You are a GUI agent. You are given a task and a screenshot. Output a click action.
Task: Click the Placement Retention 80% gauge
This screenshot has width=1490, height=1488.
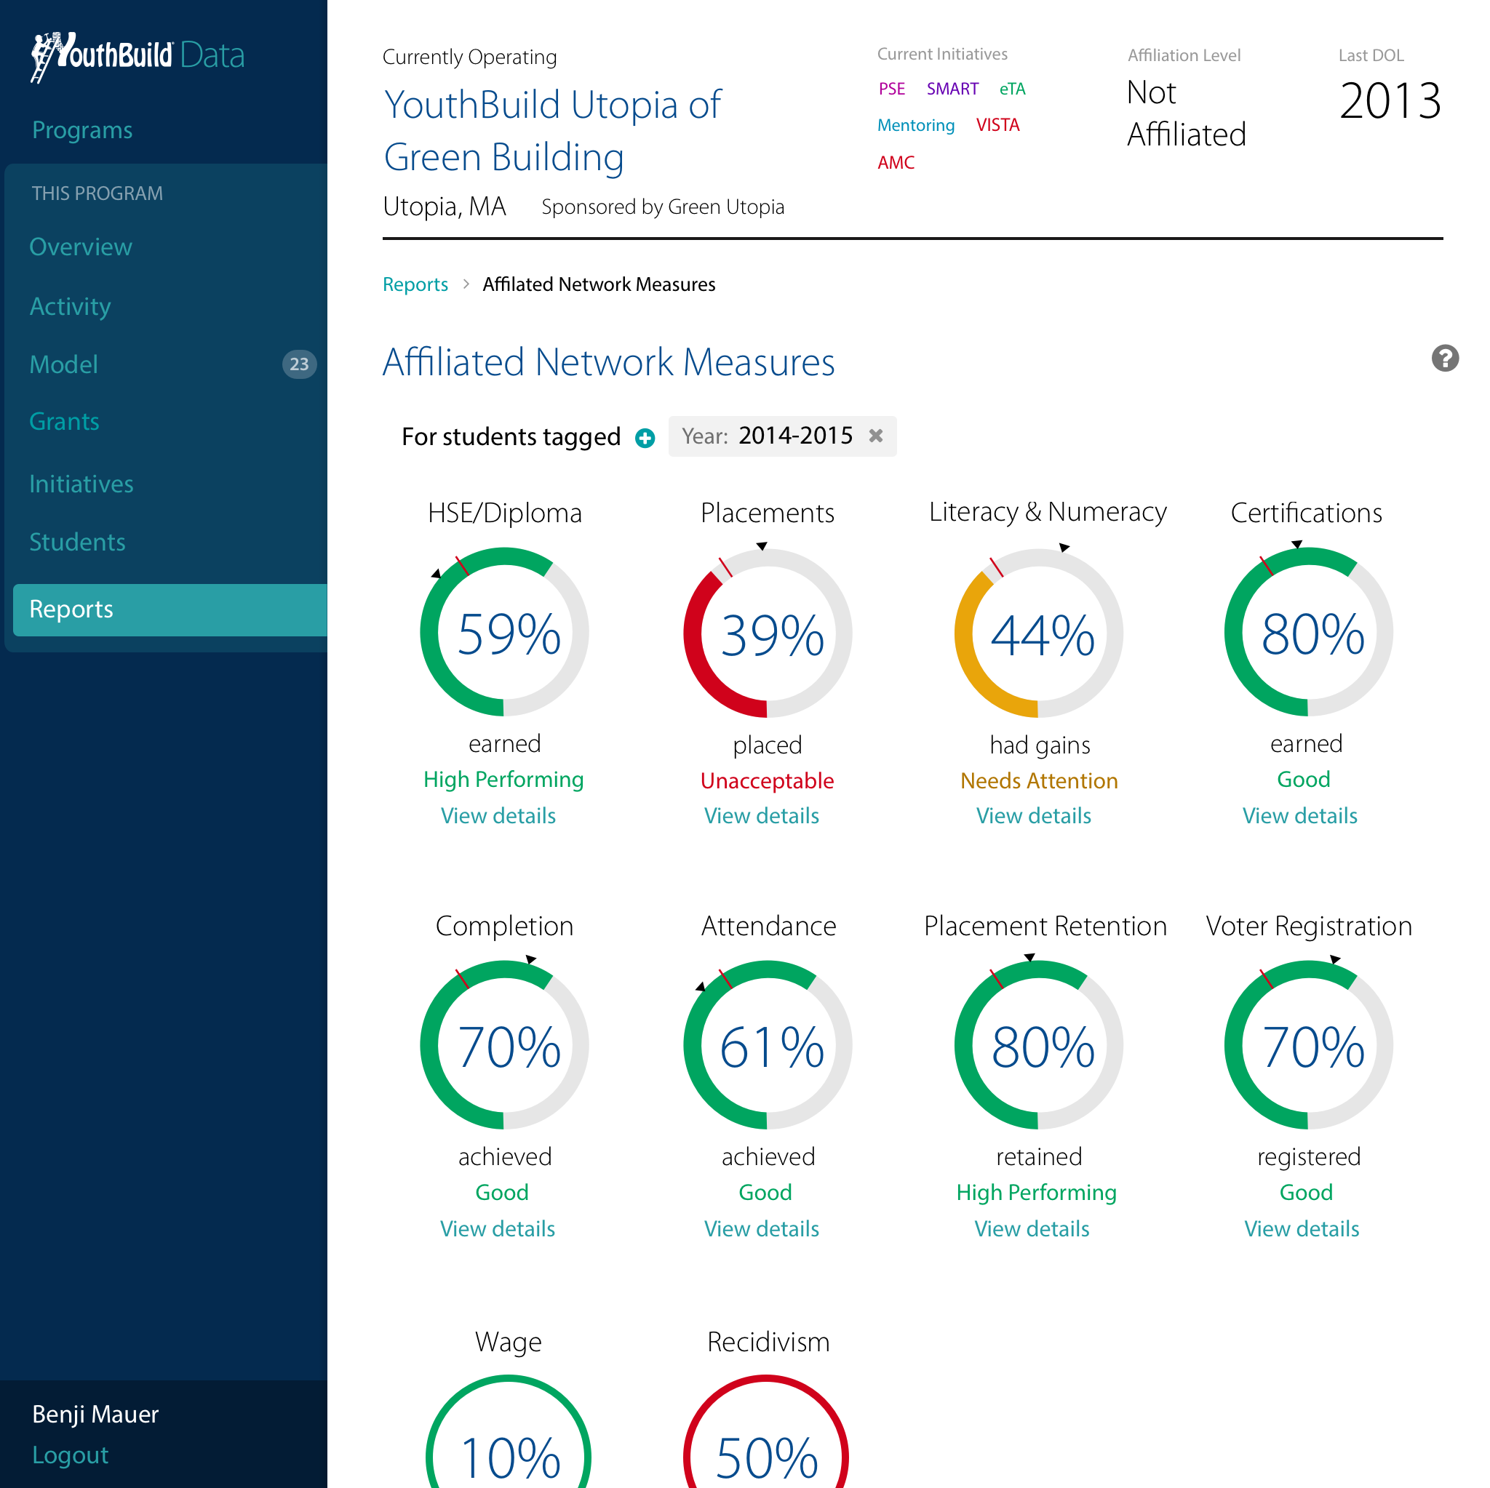tap(1039, 1046)
